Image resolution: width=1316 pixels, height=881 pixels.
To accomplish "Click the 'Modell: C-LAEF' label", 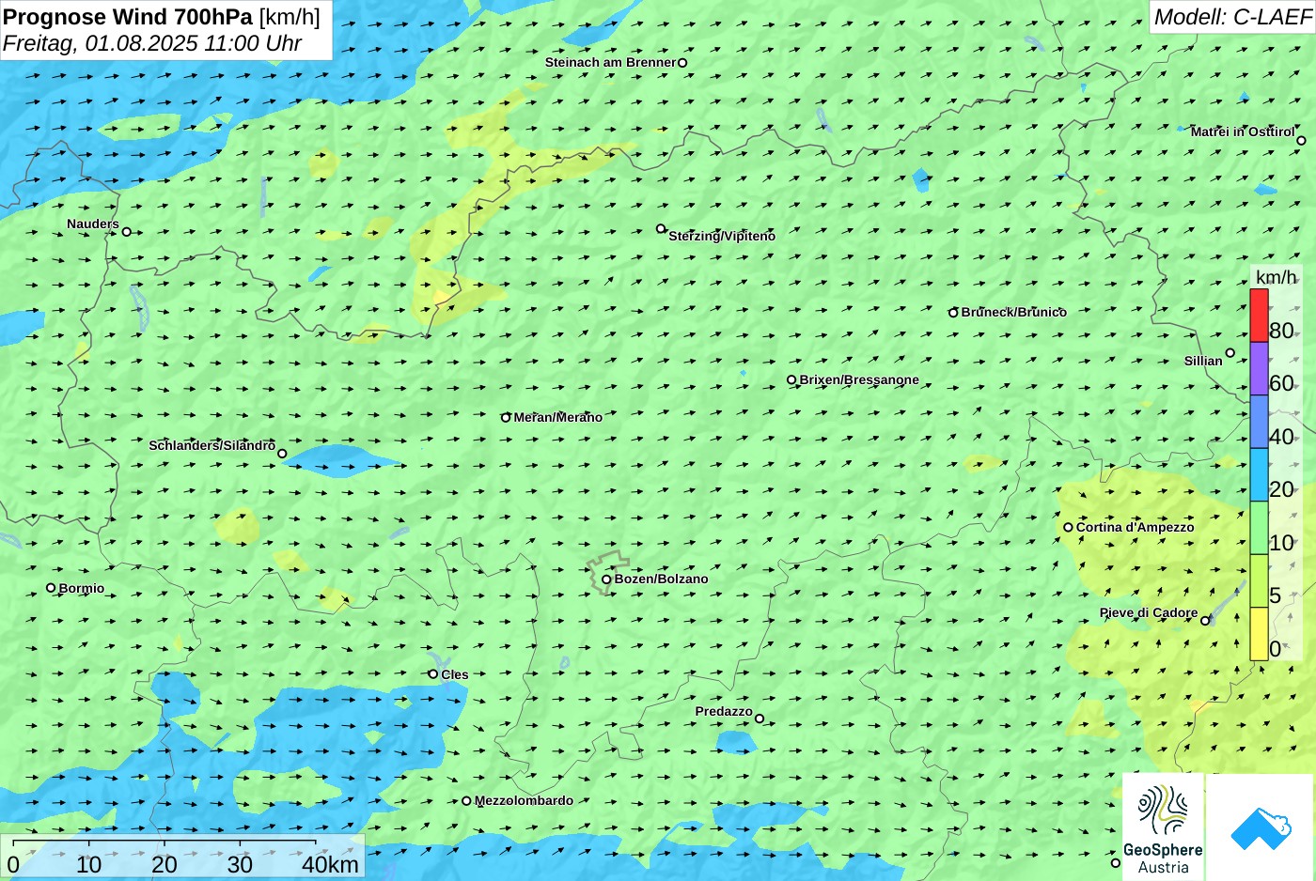I will pos(1231,17).
